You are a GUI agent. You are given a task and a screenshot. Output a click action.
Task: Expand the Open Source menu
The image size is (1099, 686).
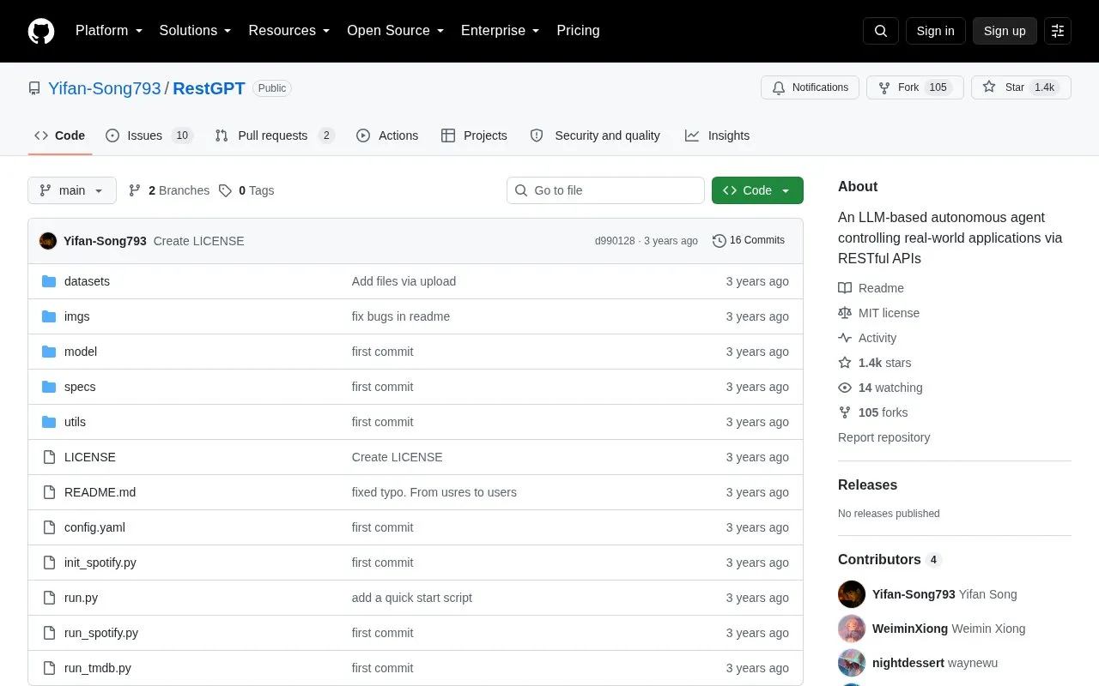tap(396, 31)
